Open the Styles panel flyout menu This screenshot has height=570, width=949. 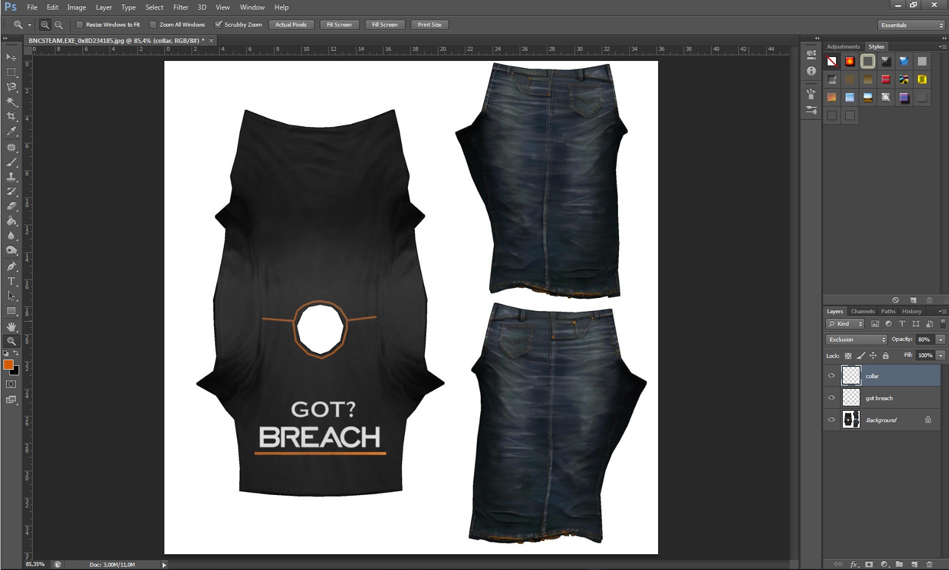pyautogui.click(x=942, y=47)
